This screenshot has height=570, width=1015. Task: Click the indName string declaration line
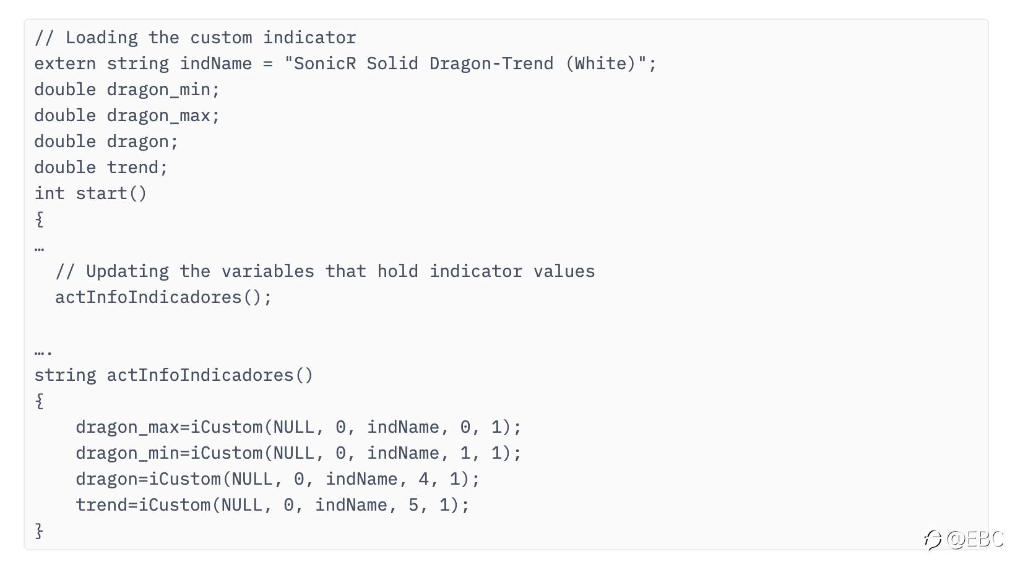point(345,64)
